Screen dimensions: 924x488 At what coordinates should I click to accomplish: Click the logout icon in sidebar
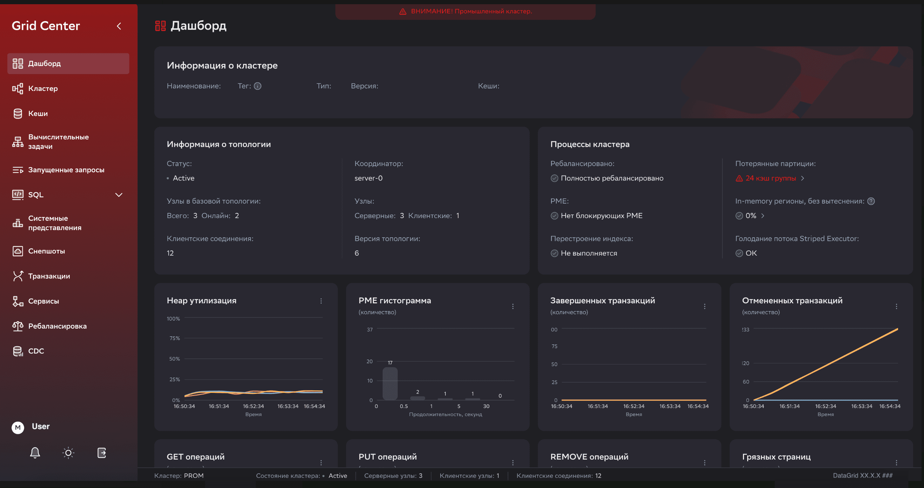102,453
